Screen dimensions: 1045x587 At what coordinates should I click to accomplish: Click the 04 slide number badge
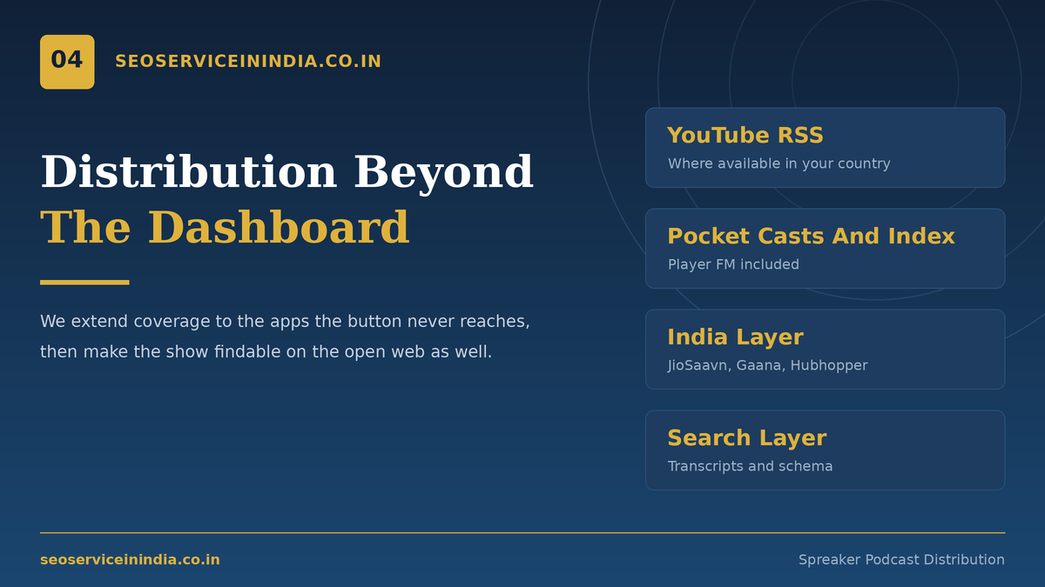tap(67, 62)
